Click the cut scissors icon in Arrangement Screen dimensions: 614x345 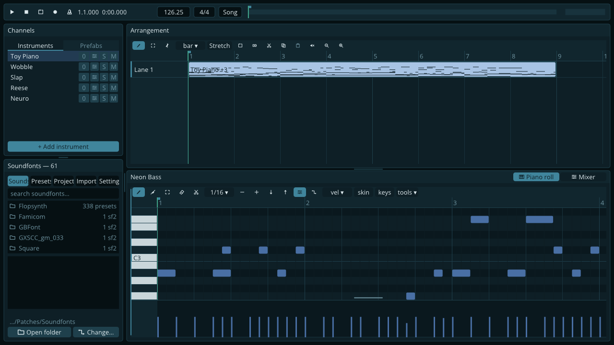(x=269, y=46)
